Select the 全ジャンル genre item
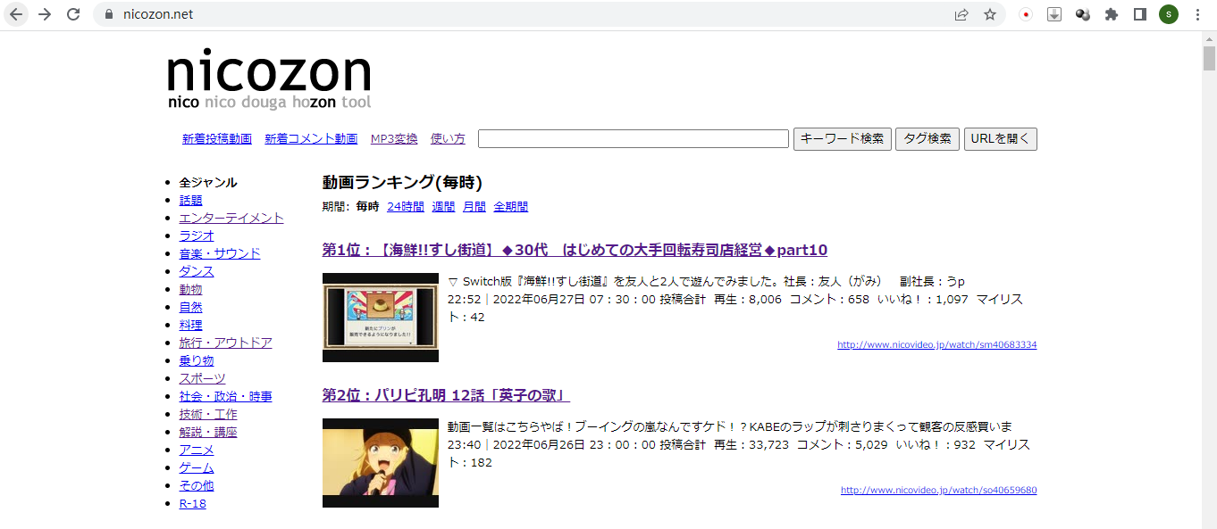 tap(208, 183)
